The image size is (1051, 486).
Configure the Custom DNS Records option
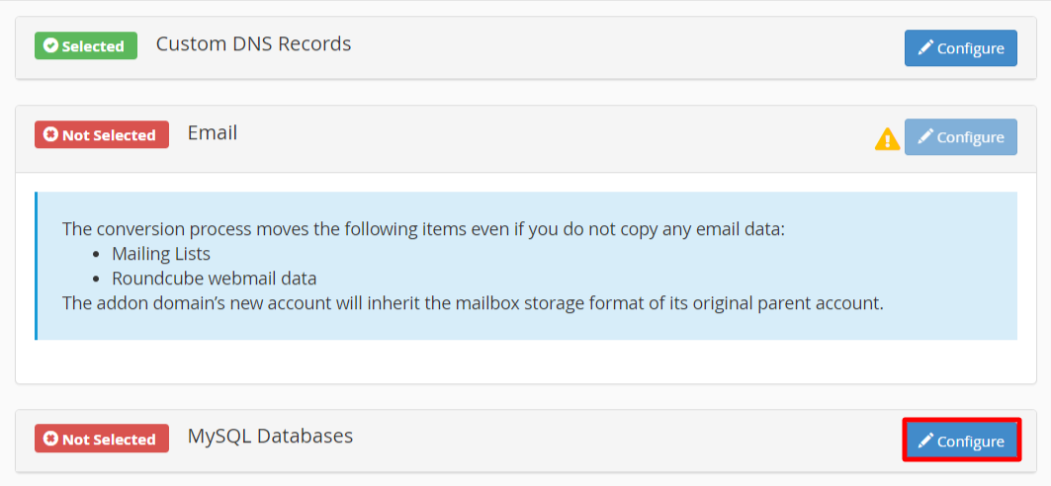point(960,47)
